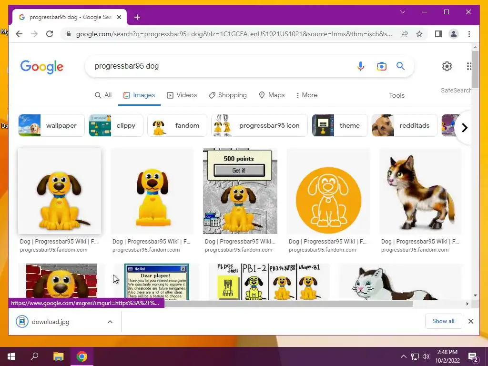
Task: Click the SafeSearch link
Action: click(456, 90)
